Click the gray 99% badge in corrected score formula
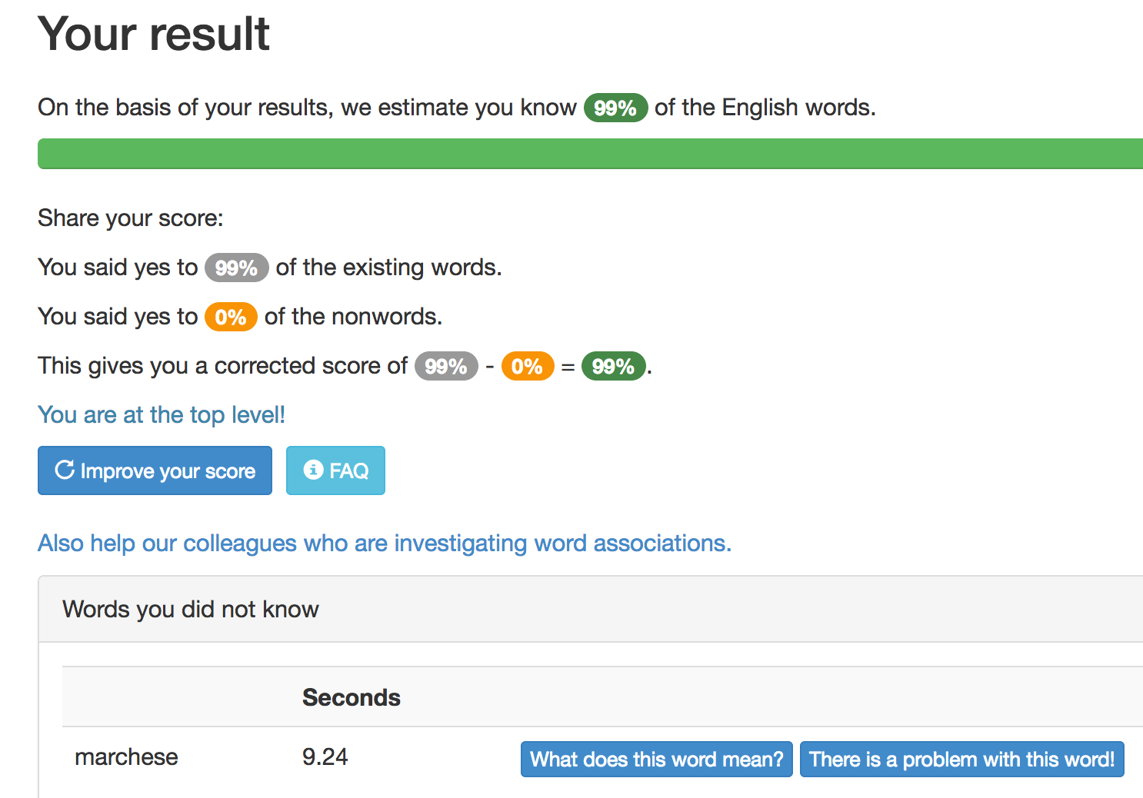Viewport: 1143px width, 798px height. (x=446, y=366)
